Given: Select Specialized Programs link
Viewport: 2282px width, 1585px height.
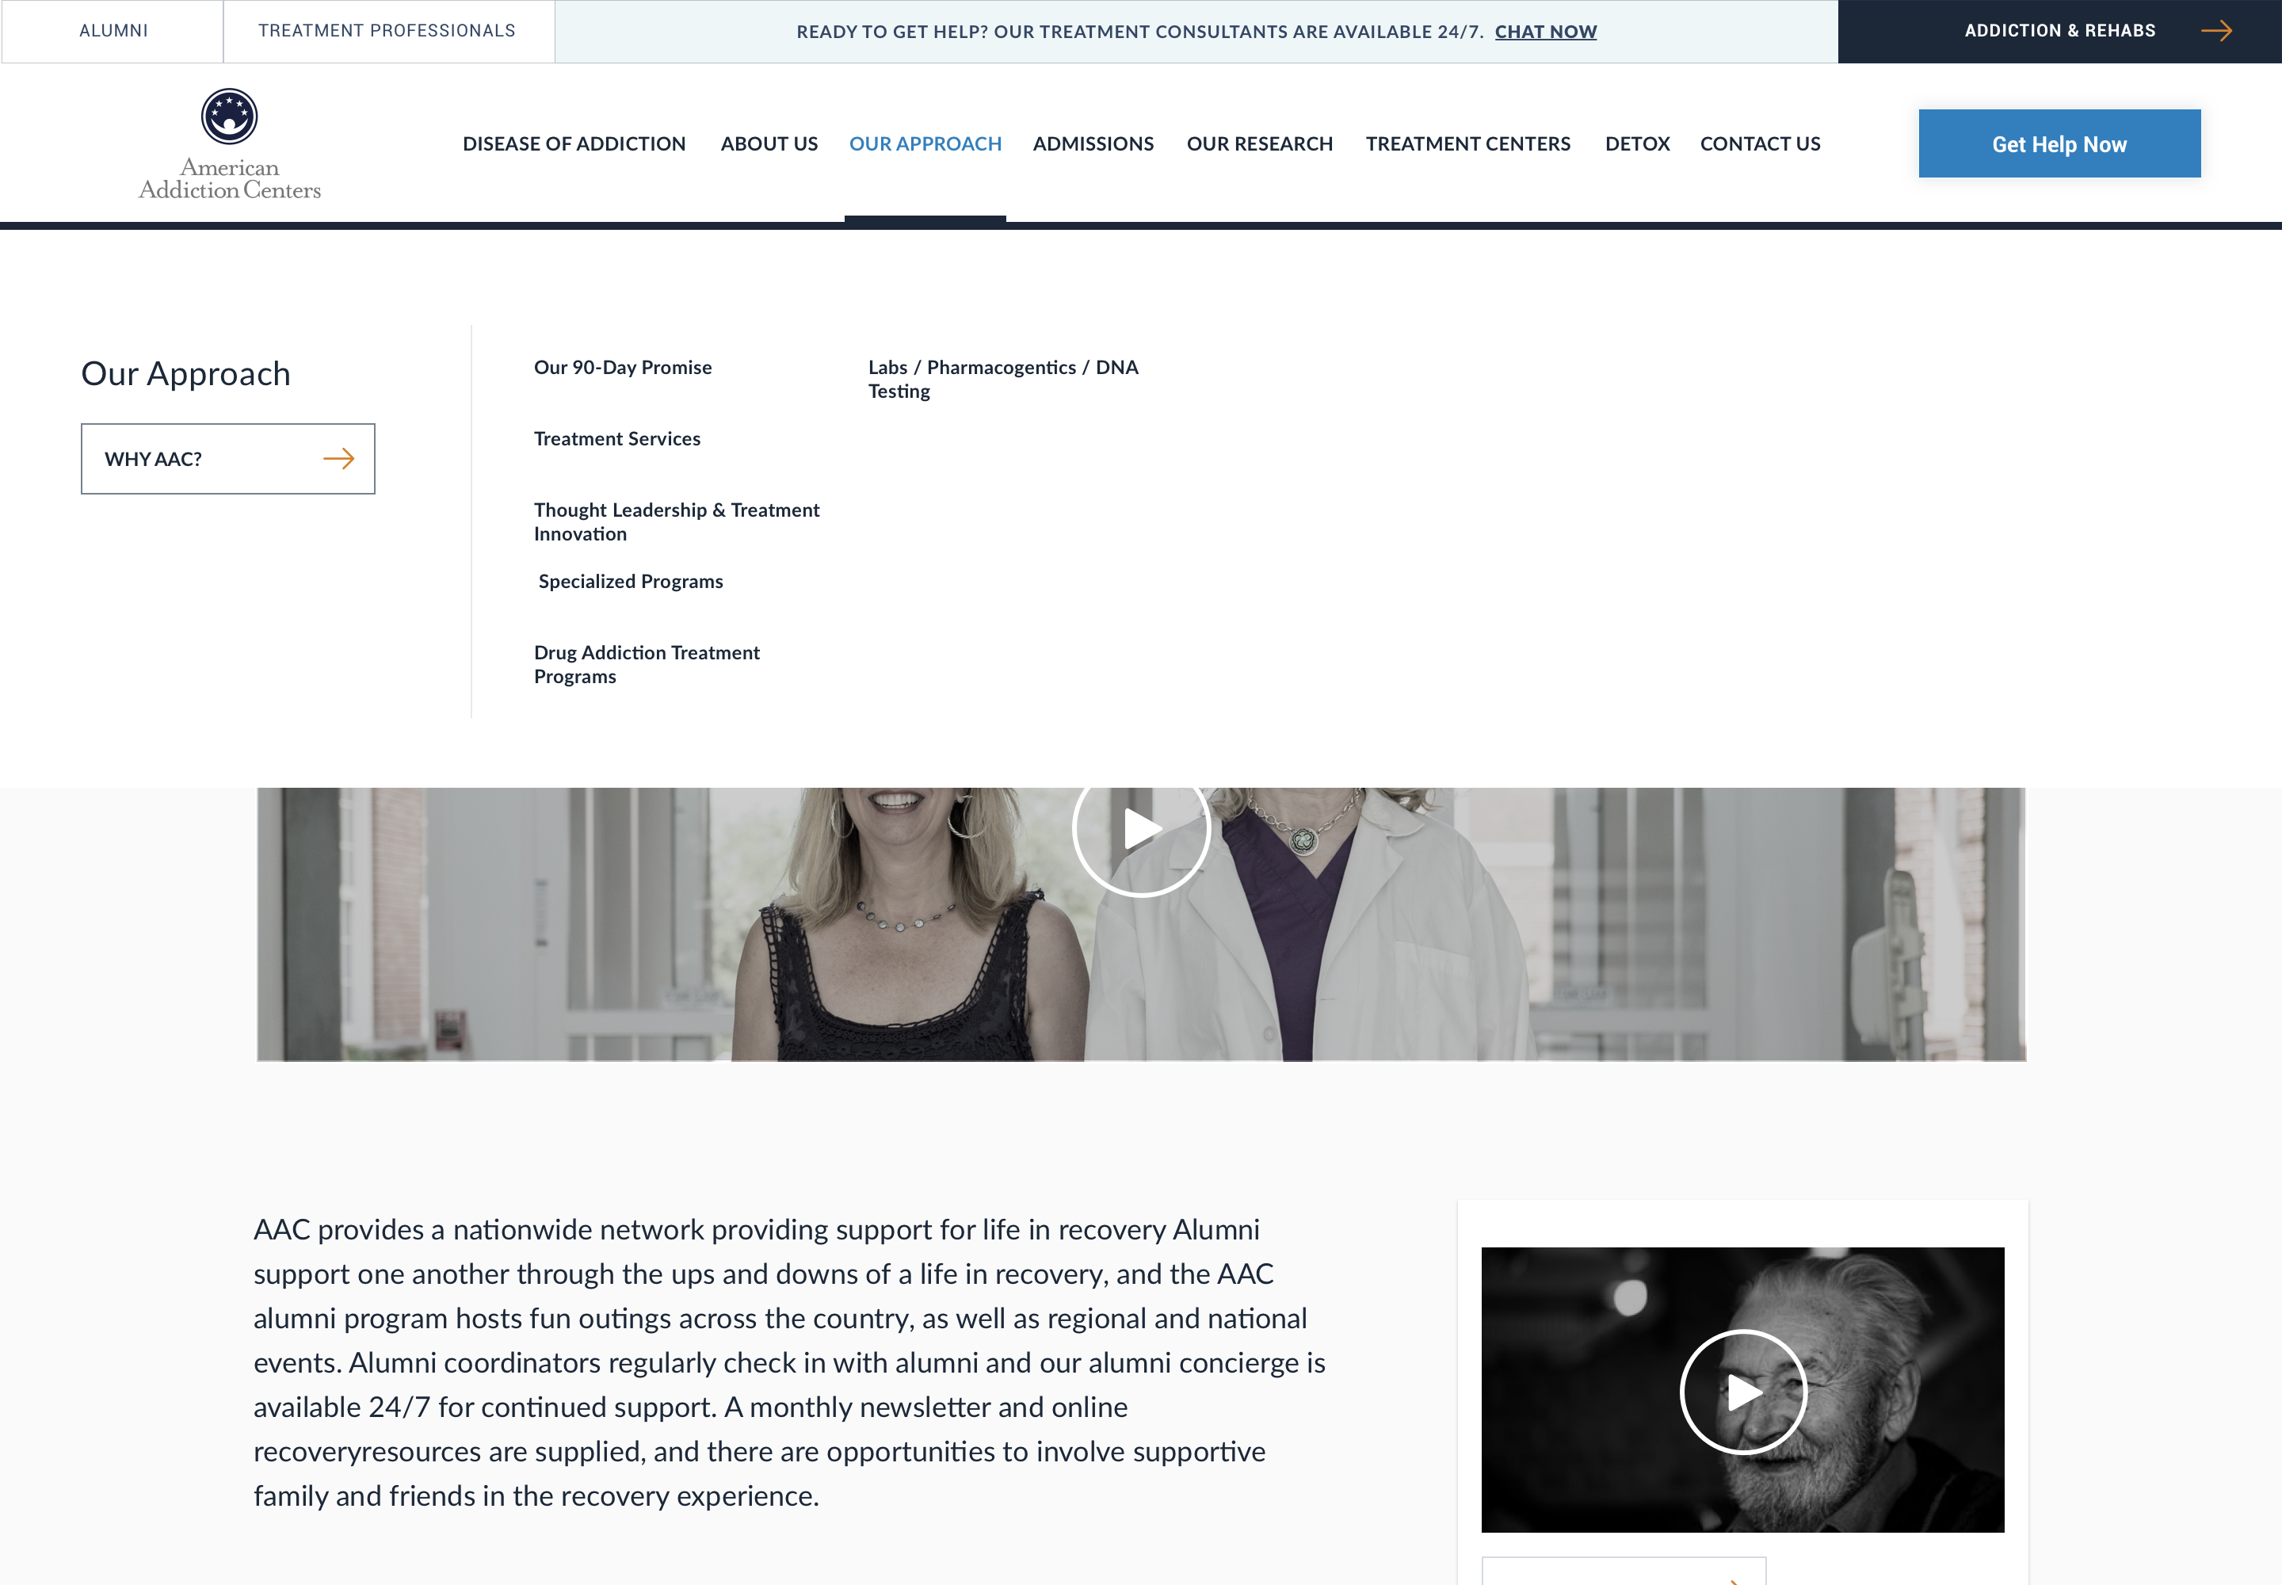Looking at the screenshot, I should tap(631, 581).
